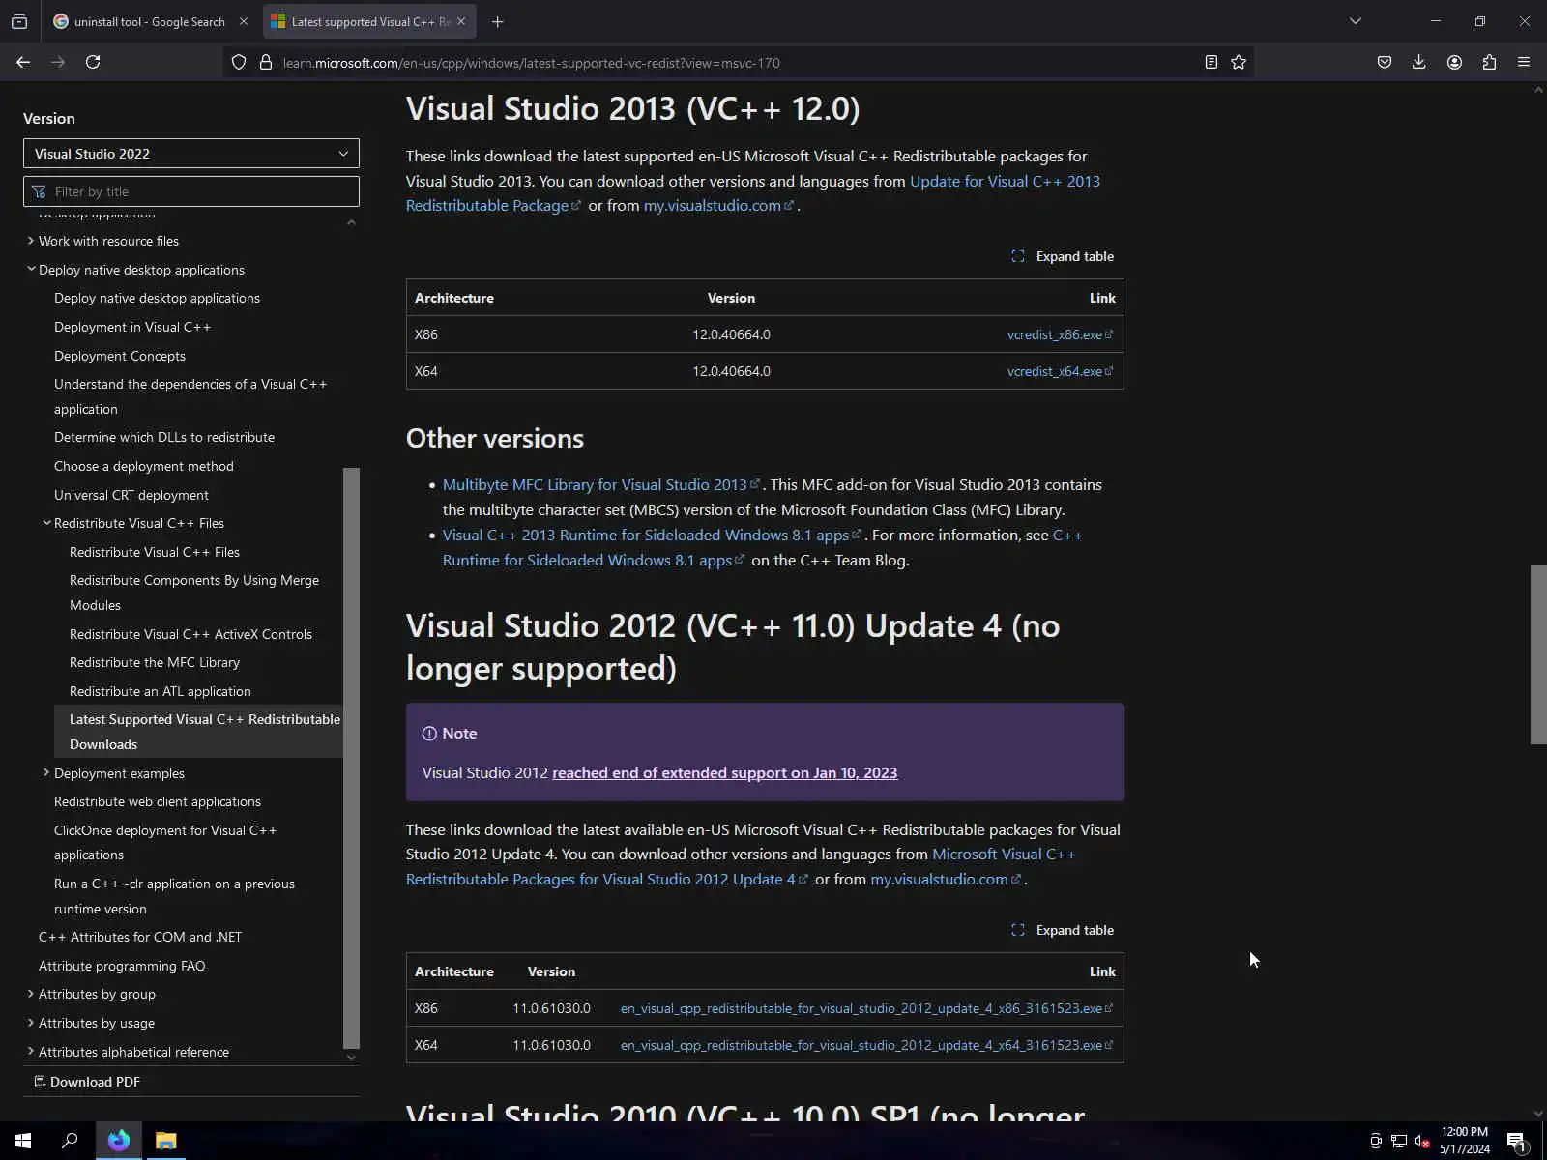Image resolution: width=1547 pixels, height=1160 pixels.
Task: Toggle reader view icon in address bar
Action: 1211,62
